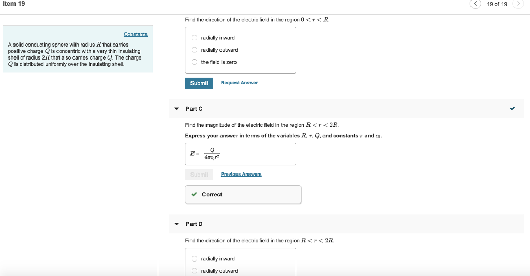The image size is (530, 276).
Task: Select 'radially outward' for region 0<r<R
Action: 195,50
